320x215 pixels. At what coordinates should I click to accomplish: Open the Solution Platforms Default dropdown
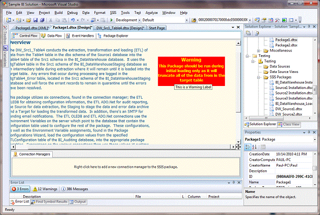pyautogui.click(x=186, y=20)
